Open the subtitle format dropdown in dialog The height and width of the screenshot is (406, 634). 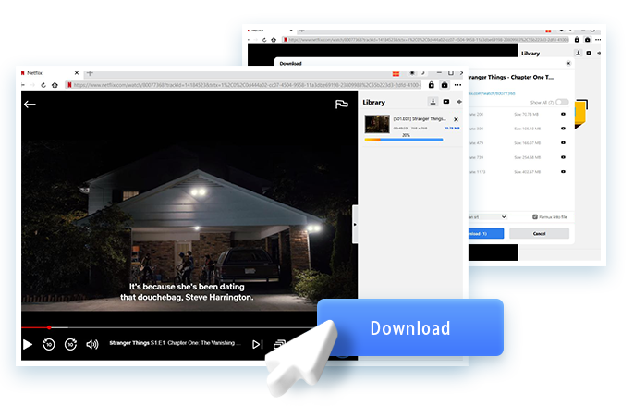488,217
